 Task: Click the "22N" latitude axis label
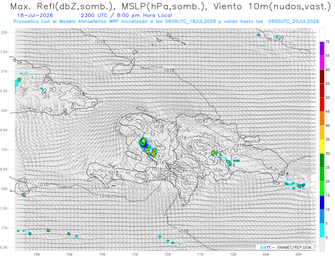click(x=5, y=32)
